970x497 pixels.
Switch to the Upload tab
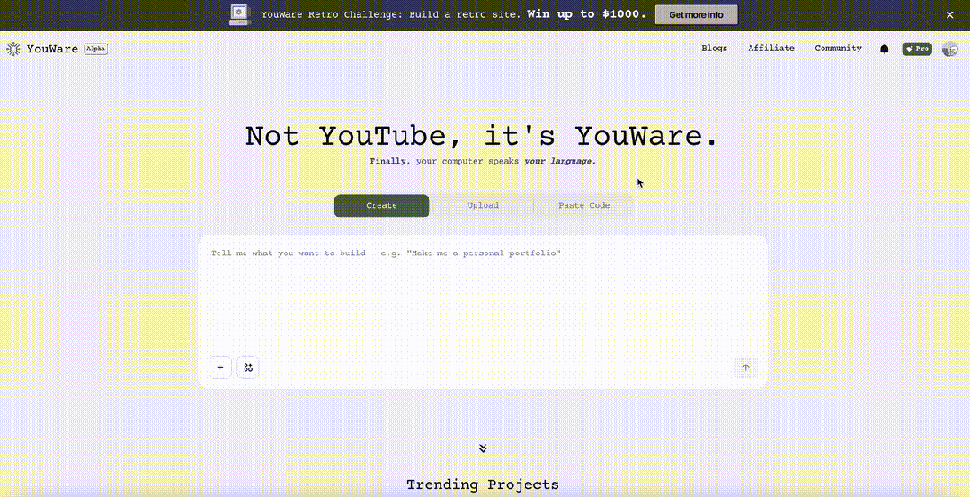483,206
